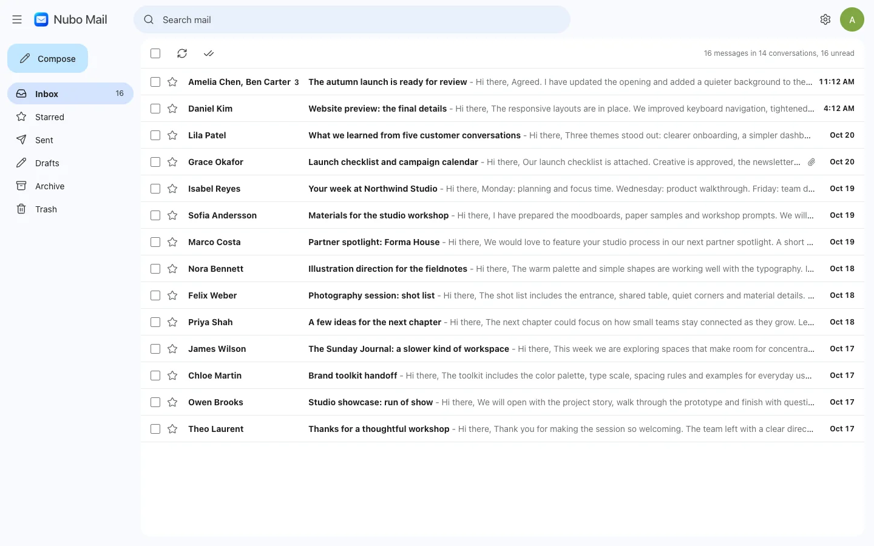Viewport: 874px width, 546px height.
Task: Tick the select-all checkbox in toolbar
Action: (x=155, y=53)
